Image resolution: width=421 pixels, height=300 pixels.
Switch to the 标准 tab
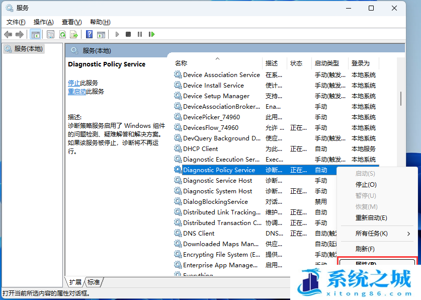pyautogui.click(x=94, y=282)
